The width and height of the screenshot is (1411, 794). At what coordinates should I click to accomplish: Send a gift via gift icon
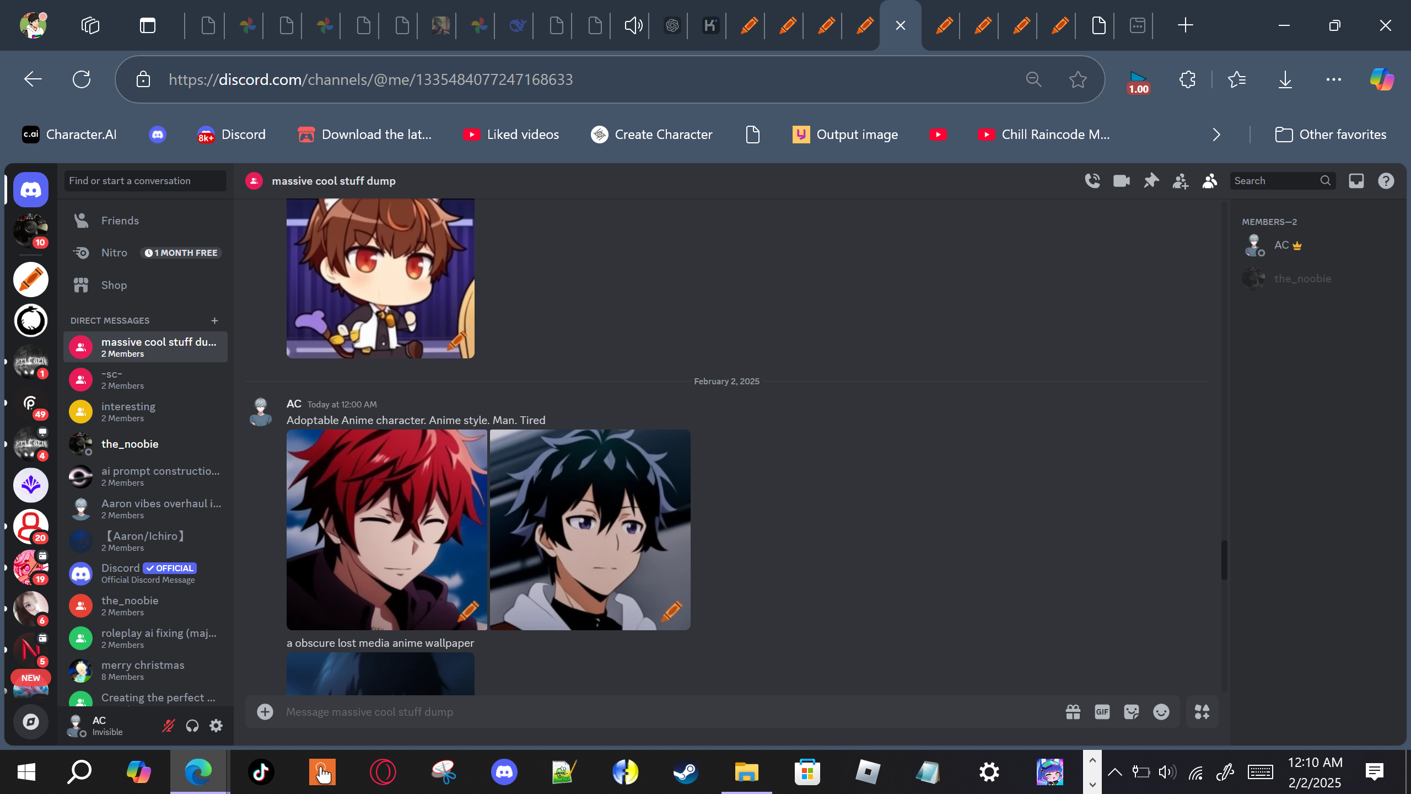click(1073, 712)
